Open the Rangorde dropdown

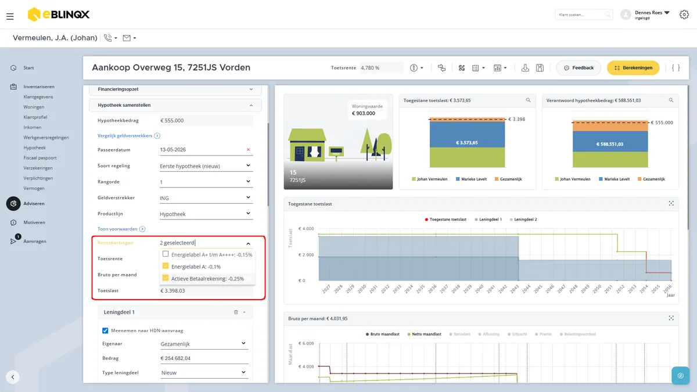206,182
